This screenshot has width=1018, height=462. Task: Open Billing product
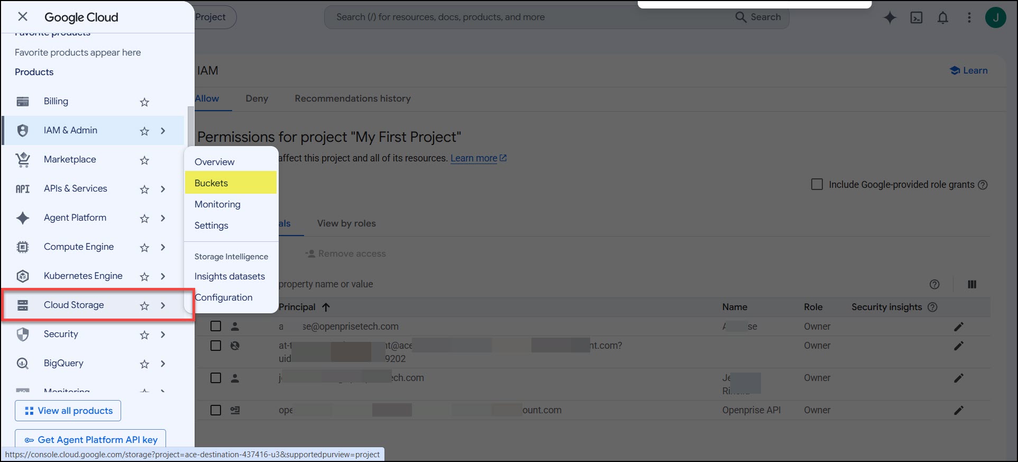(56, 101)
